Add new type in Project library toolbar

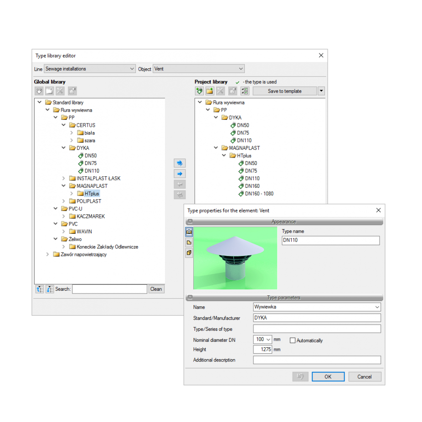click(x=200, y=91)
